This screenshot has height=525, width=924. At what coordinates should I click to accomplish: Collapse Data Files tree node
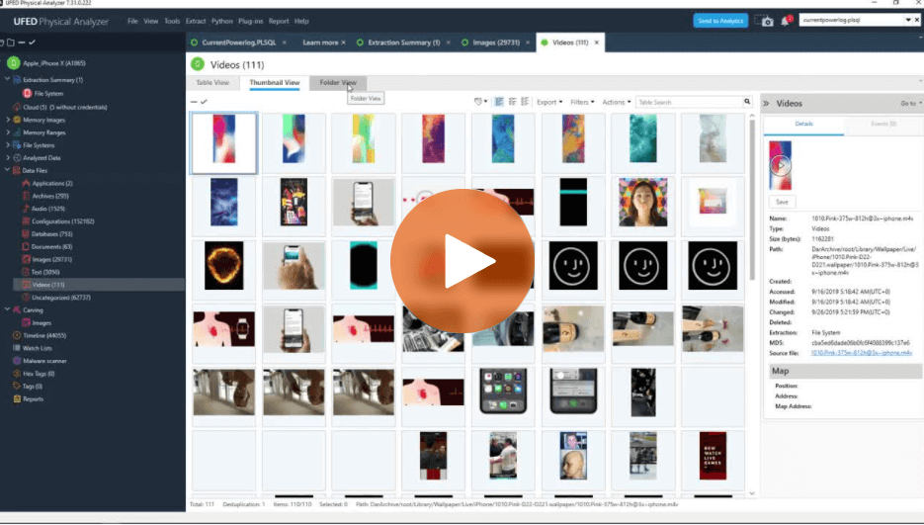(7, 170)
